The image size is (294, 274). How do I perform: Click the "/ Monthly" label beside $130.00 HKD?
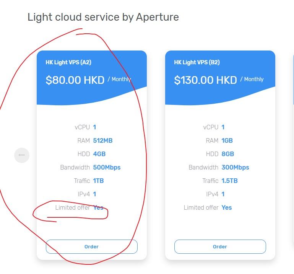252,79
